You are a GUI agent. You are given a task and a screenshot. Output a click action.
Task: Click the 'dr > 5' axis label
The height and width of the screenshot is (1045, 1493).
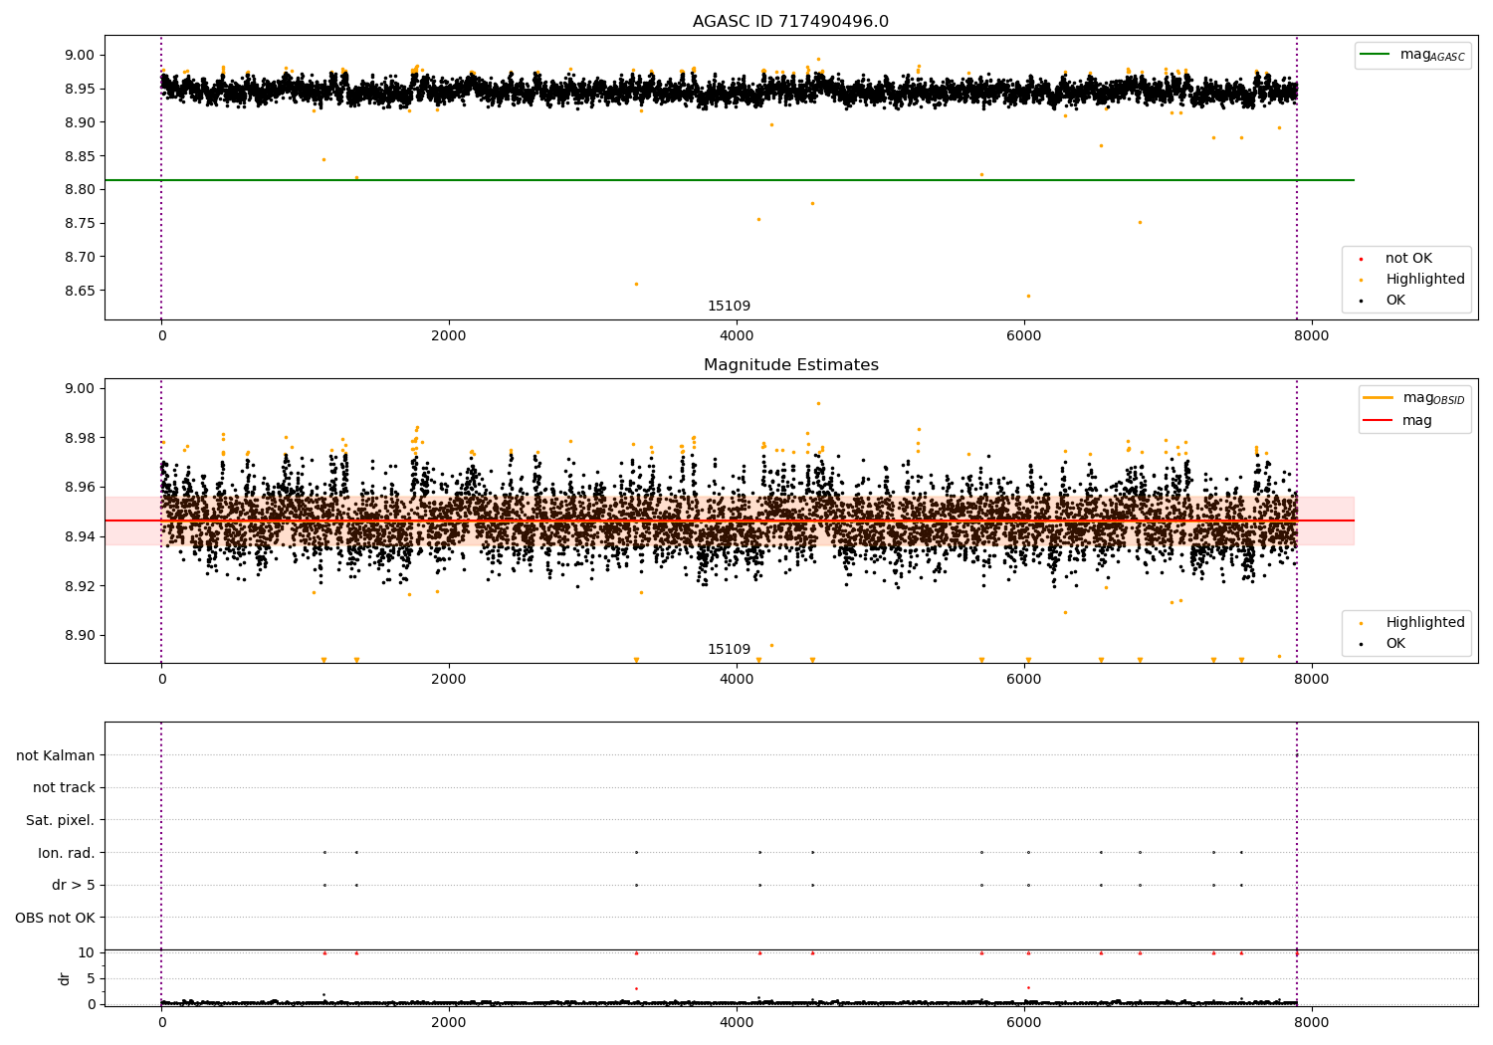[x=73, y=885]
